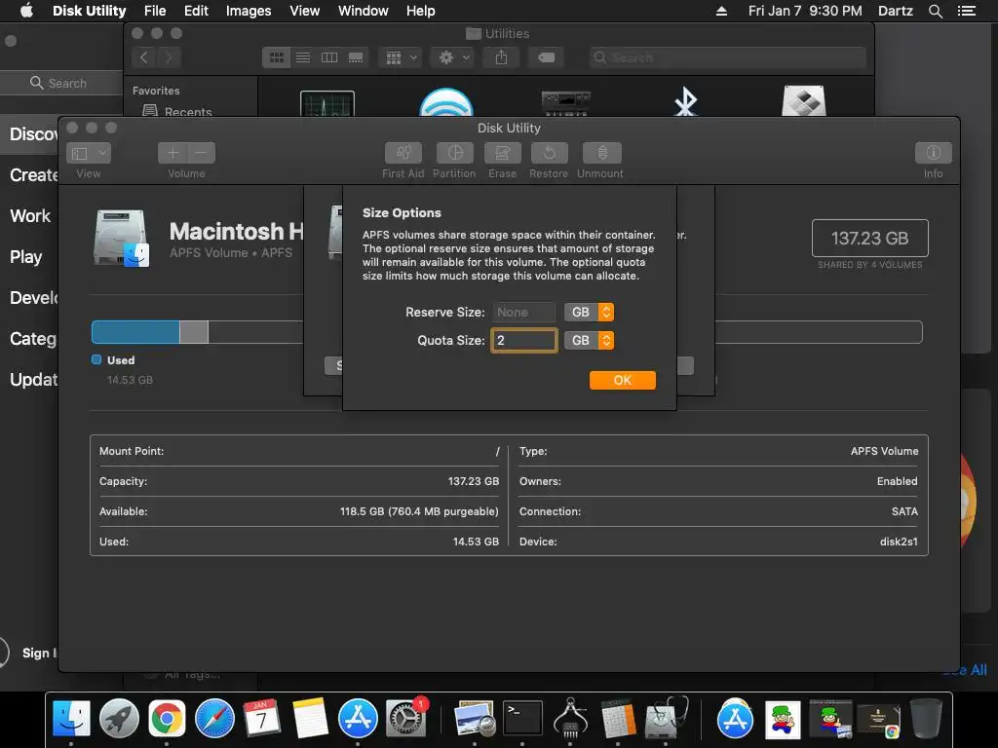Open the Apple menu

pos(26,11)
